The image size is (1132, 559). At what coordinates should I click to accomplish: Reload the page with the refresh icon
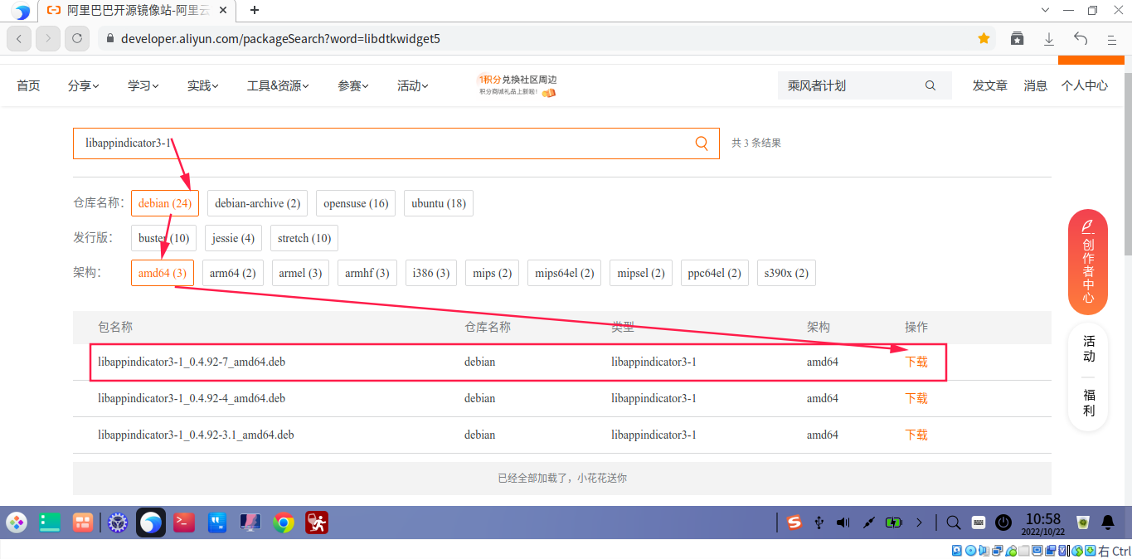coord(77,38)
